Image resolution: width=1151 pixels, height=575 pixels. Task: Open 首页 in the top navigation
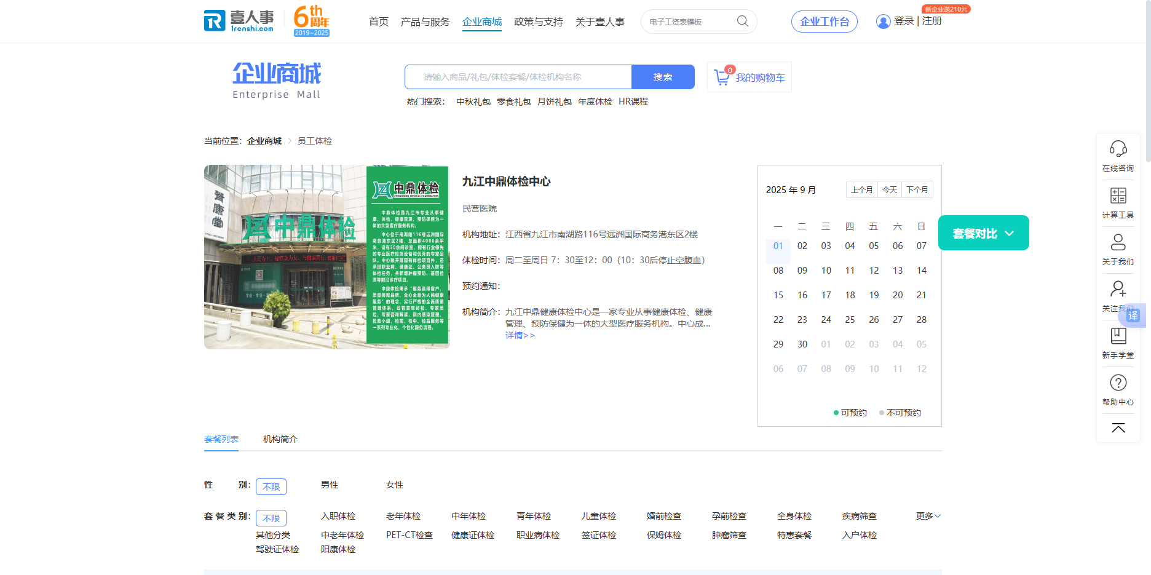[x=379, y=22]
